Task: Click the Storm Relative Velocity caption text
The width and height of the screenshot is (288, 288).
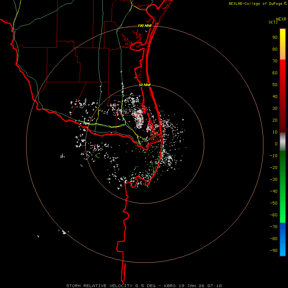Action: pos(144,286)
